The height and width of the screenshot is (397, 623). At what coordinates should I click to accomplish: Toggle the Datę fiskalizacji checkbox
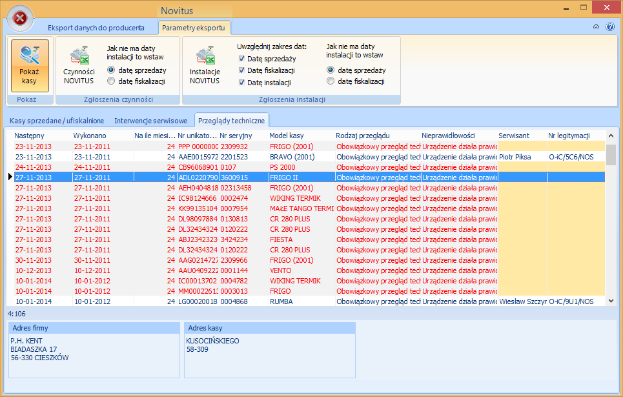point(241,70)
